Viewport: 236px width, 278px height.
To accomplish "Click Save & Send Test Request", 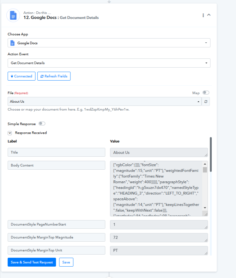I will 32,262.
